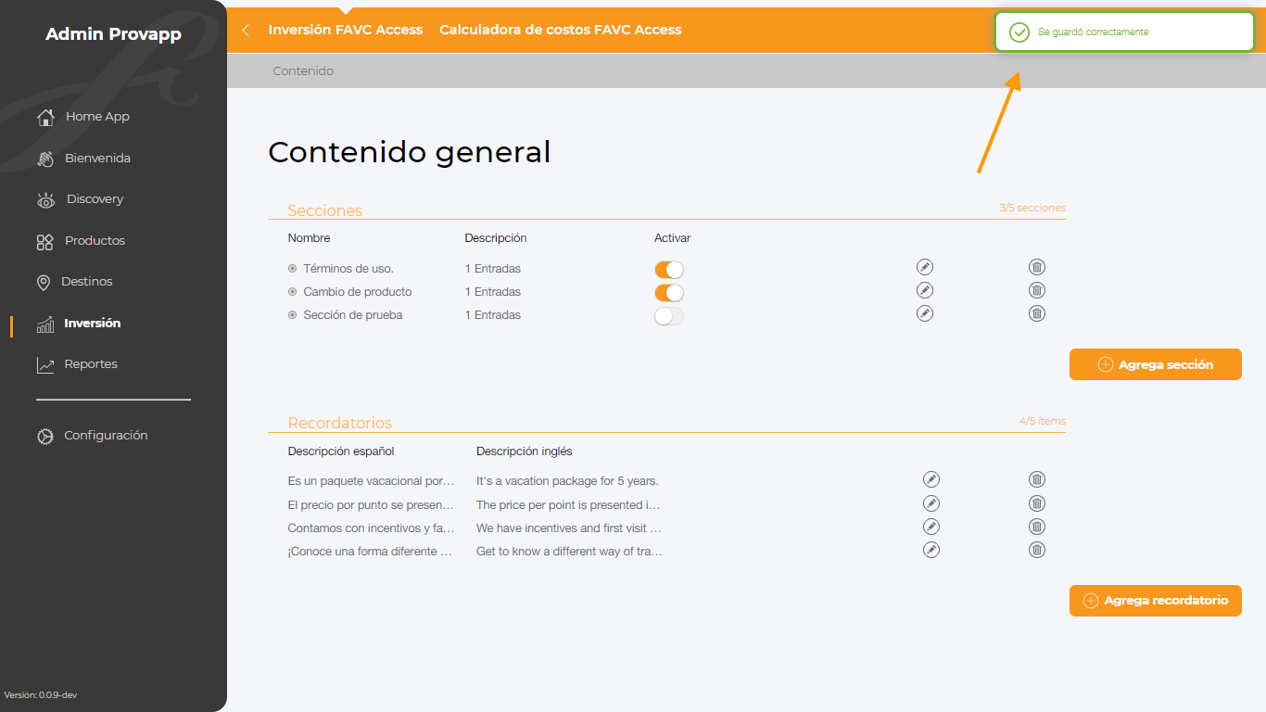Click the Destinos location pin icon
This screenshot has width=1266, height=712.
click(x=44, y=283)
